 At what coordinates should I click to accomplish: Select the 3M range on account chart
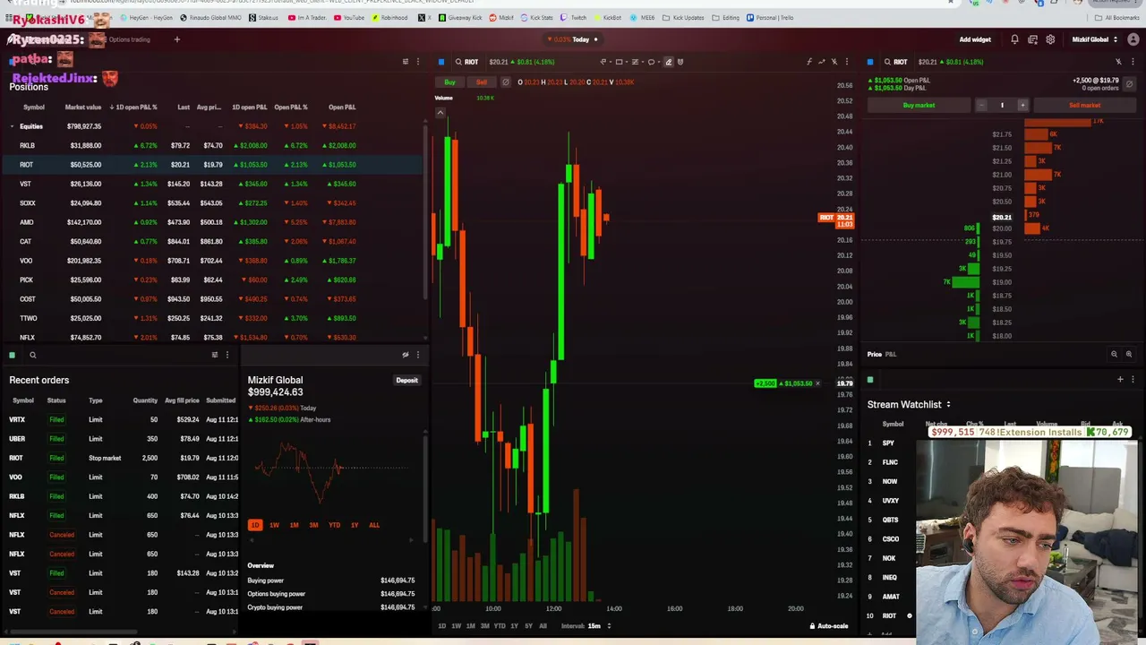(x=313, y=525)
